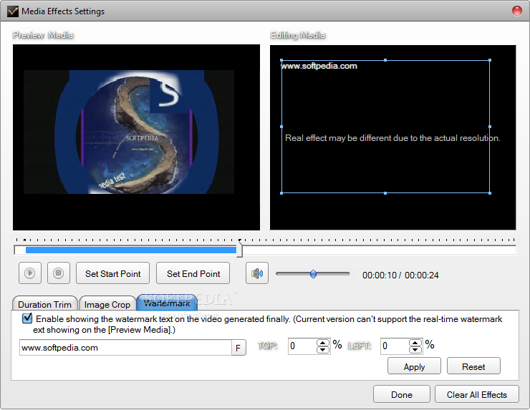Screen dimensions: 530x410
Task: Open font settings with the F button
Action: [238, 348]
